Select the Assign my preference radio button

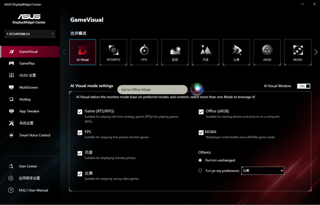[200, 171]
